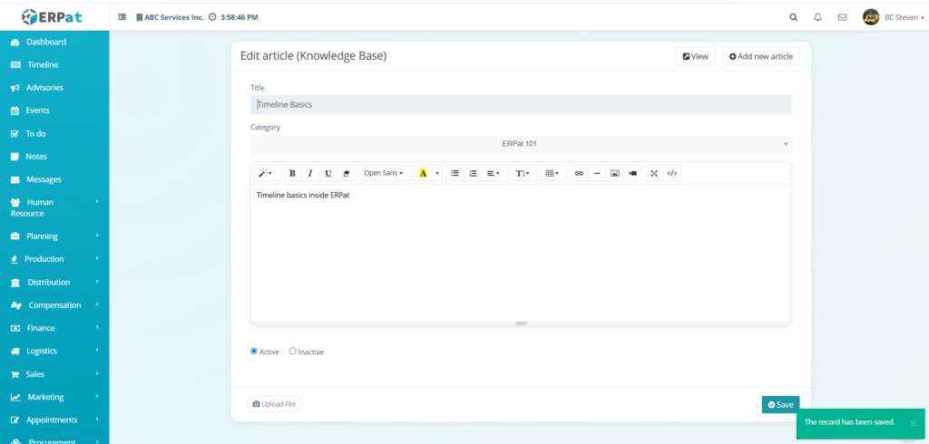Toggle the unordered bullet list
This screenshot has height=444, width=929.
tap(455, 173)
